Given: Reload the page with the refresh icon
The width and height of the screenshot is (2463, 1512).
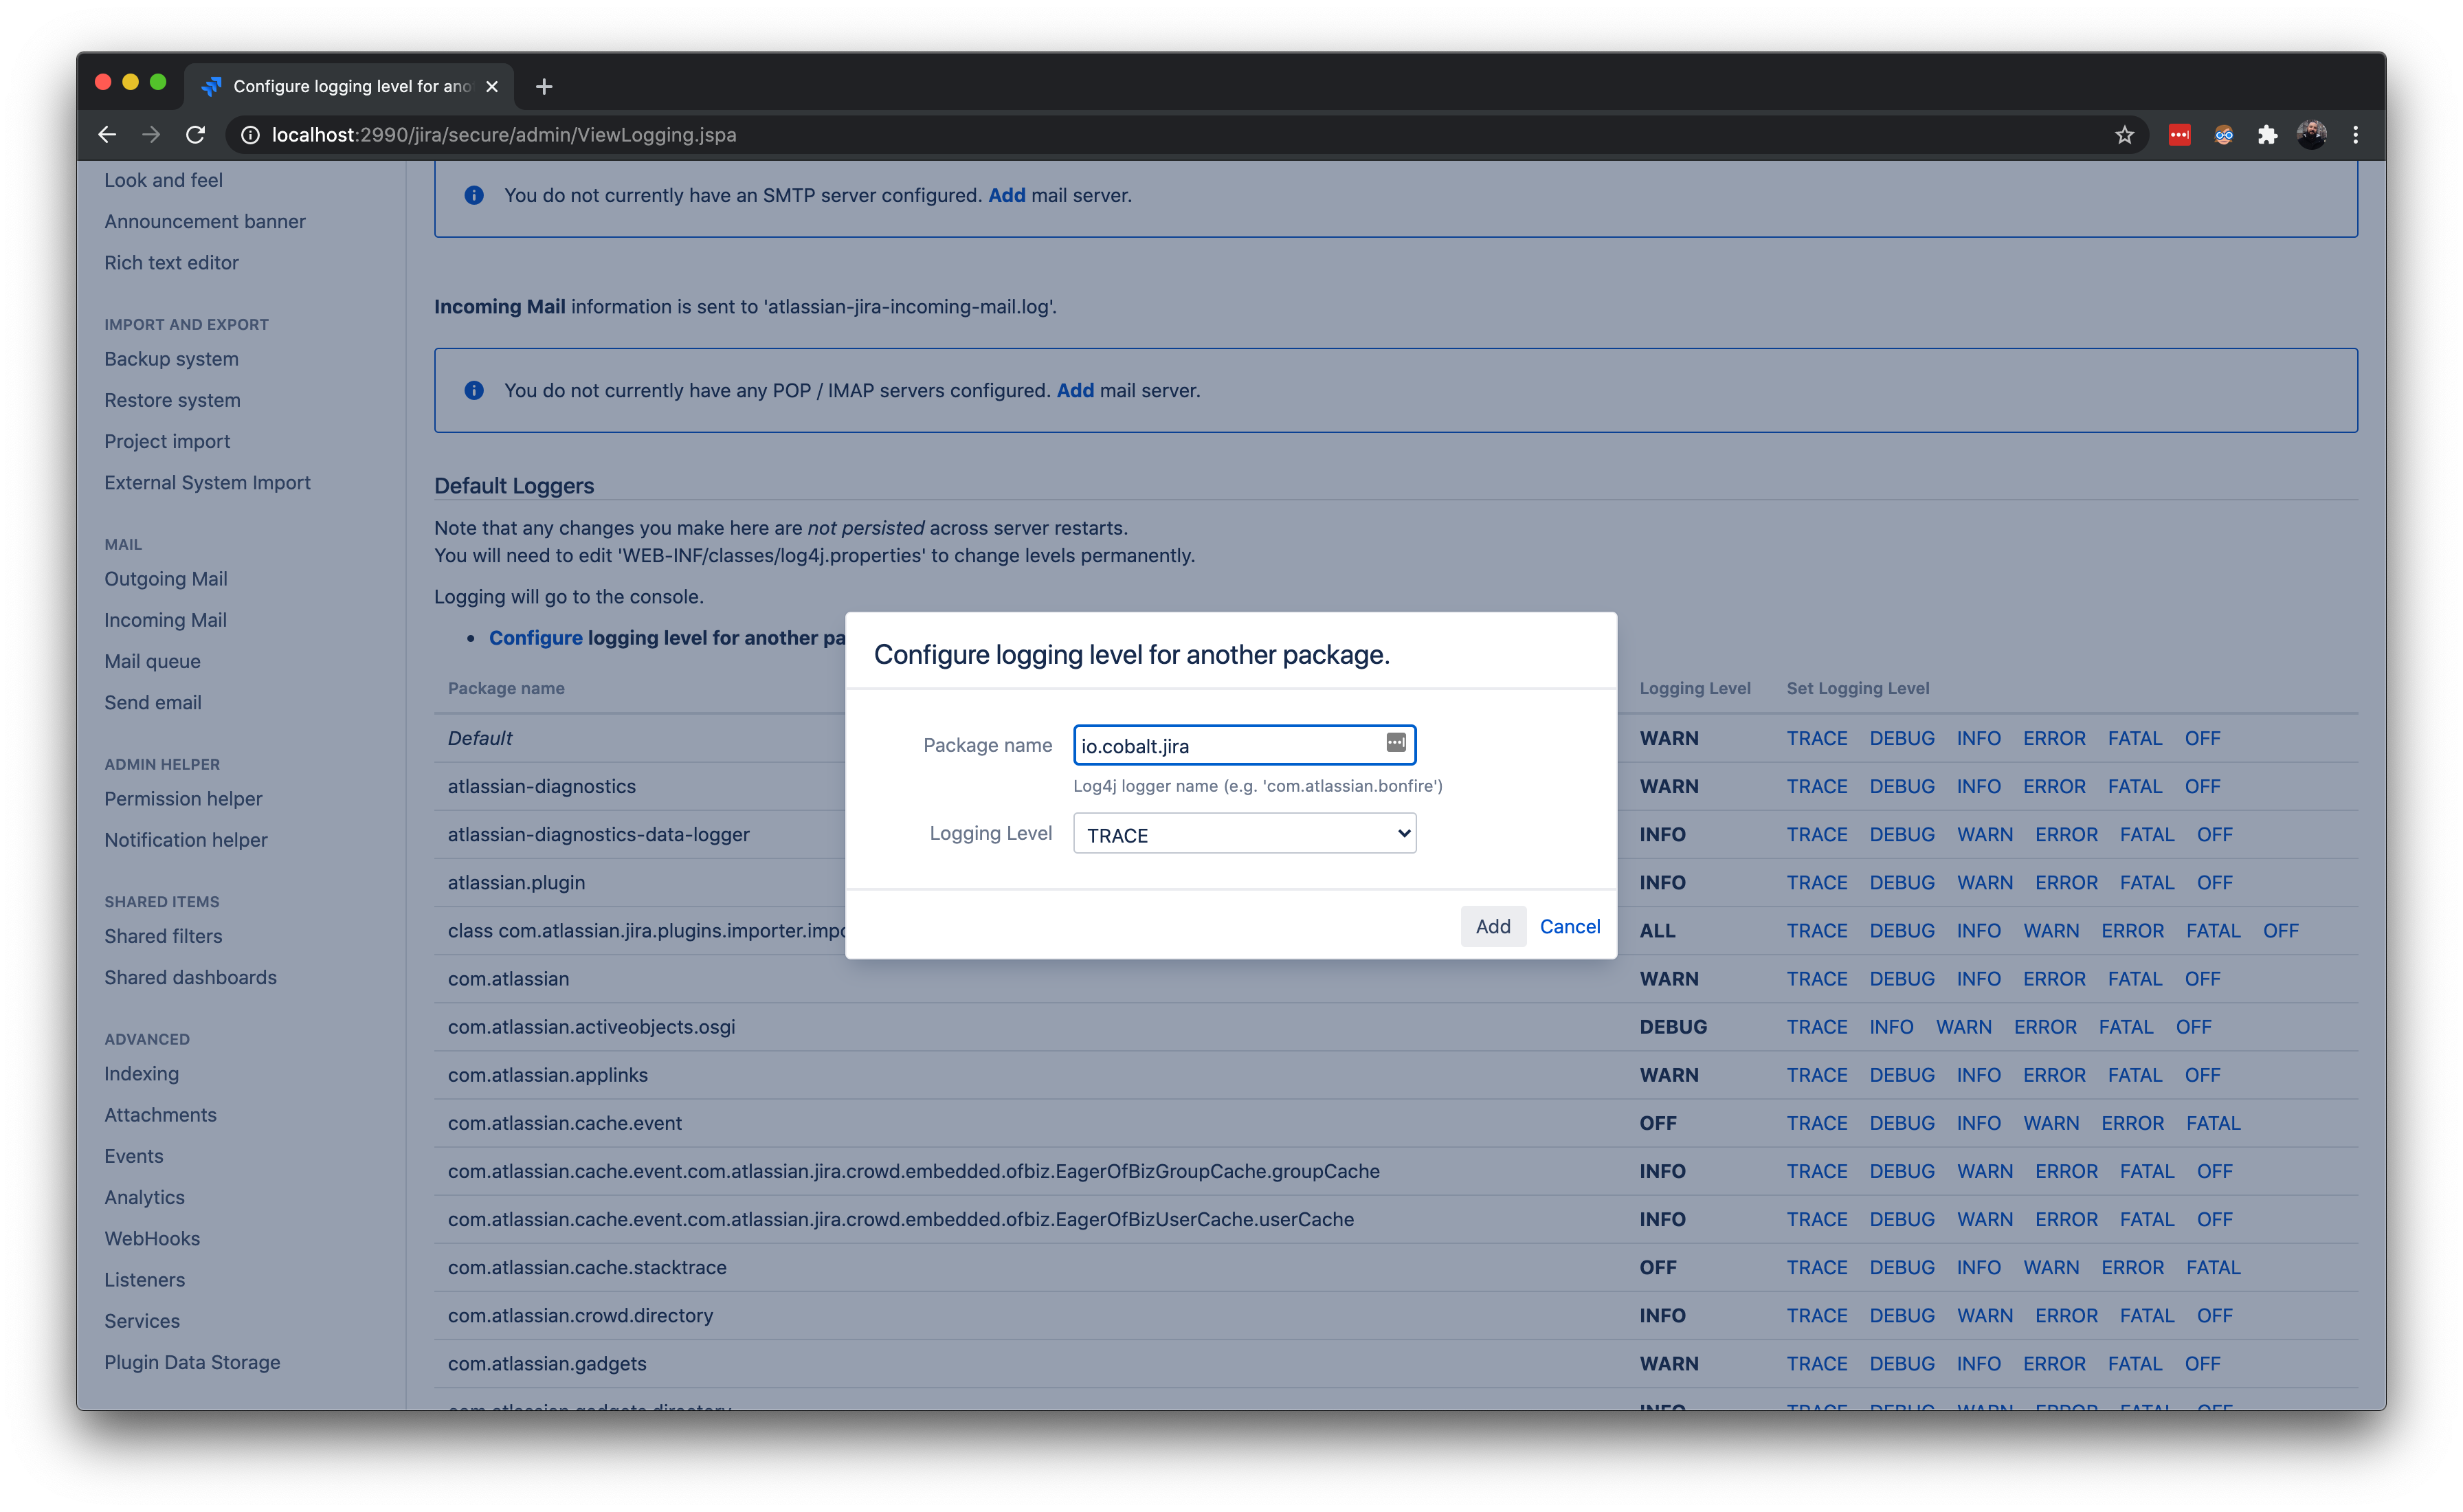Looking at the screenshot, I should coord(196,135).
